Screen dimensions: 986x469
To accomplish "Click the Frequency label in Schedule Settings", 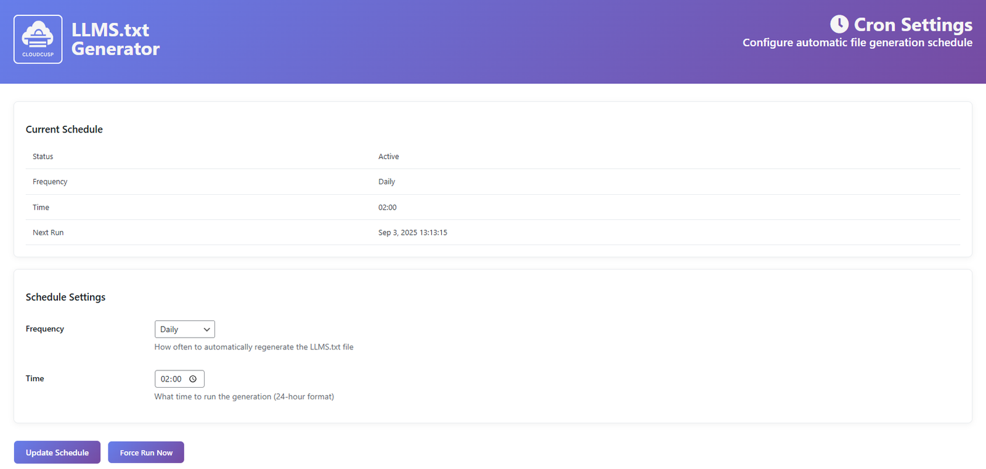I will tap(45, 329).
